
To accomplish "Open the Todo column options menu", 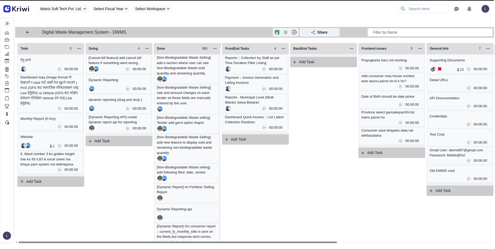I will [79, 49].
